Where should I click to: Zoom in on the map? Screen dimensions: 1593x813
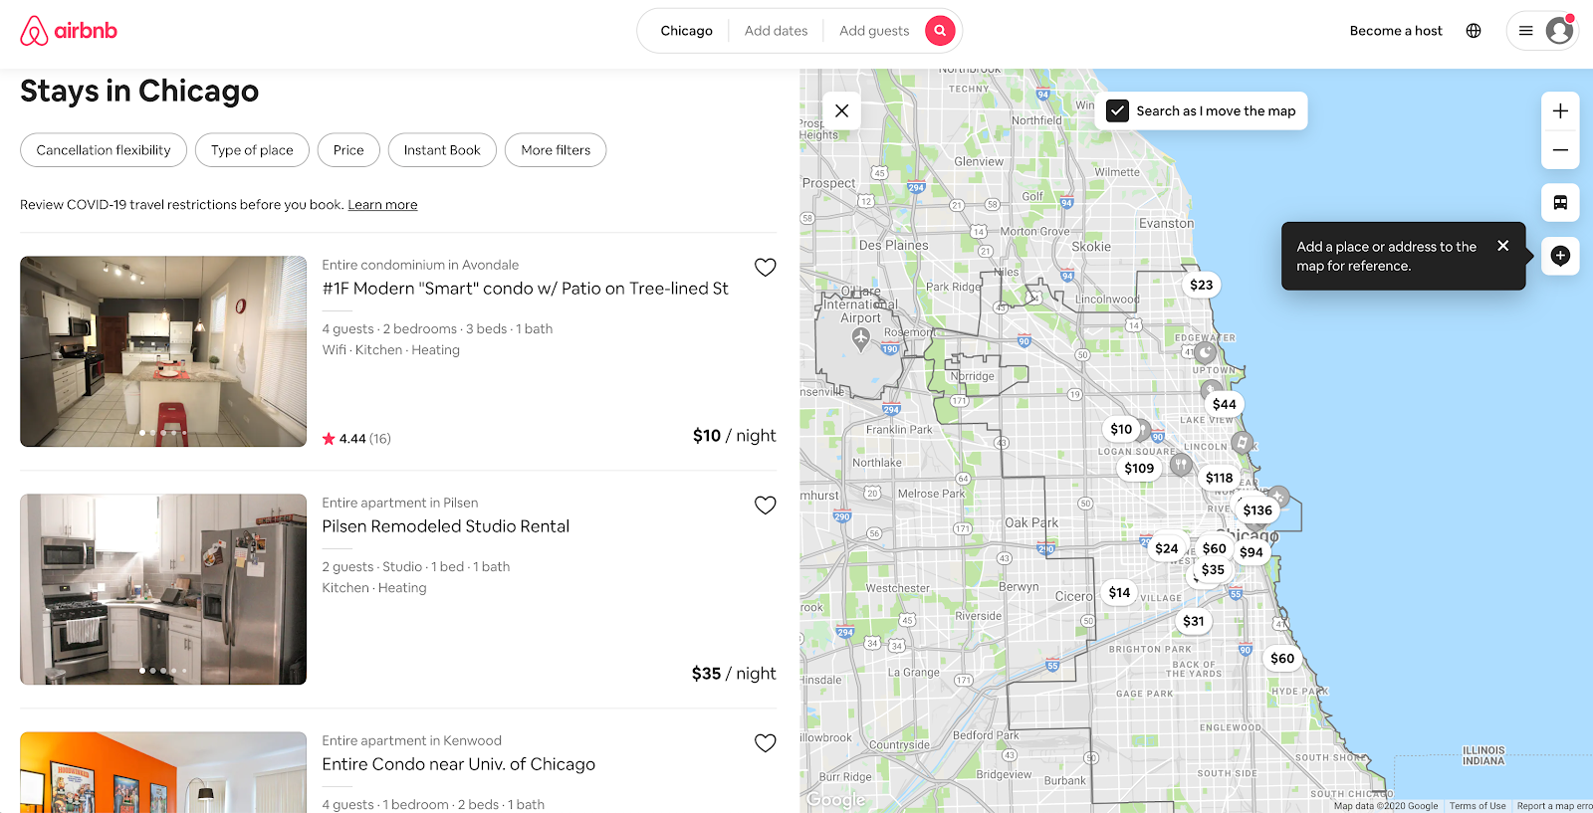[x=1560, y=111]
